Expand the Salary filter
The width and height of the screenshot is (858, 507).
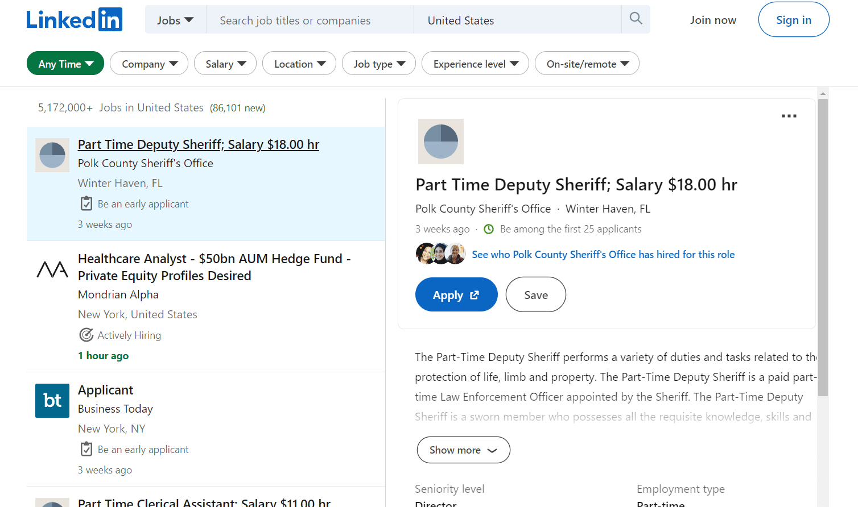(x=225, y=63)
